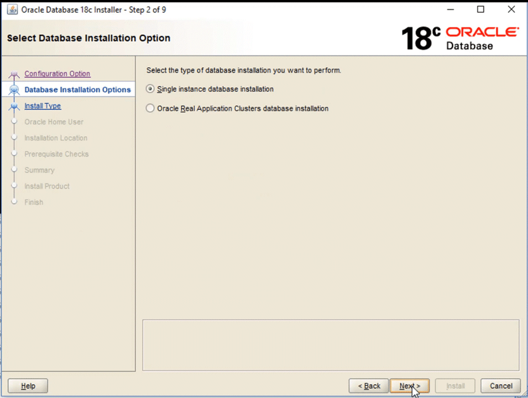The width and height of the screenshot is (528, 398).
Task: Click the Oracle Home User step bullet
Action: pyautogui.click(x=14, y=121)
